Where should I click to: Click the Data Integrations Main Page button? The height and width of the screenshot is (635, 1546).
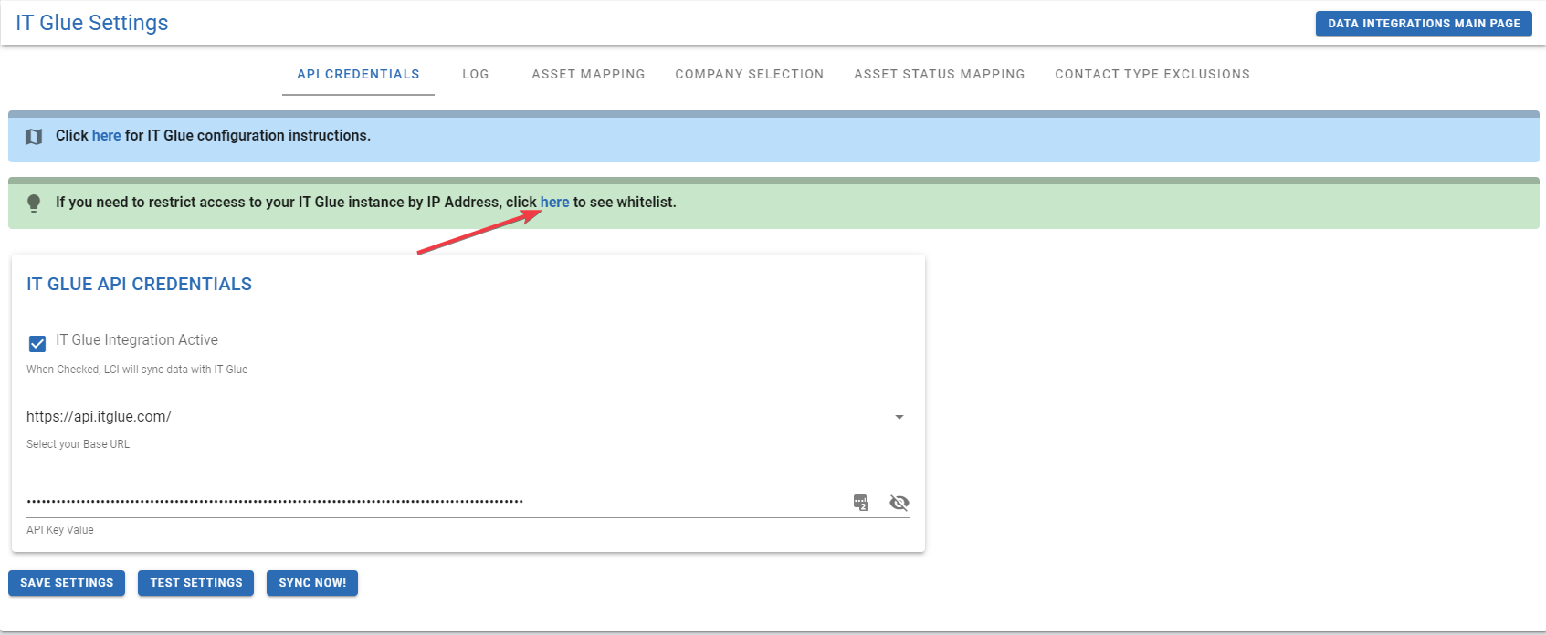1423,24
